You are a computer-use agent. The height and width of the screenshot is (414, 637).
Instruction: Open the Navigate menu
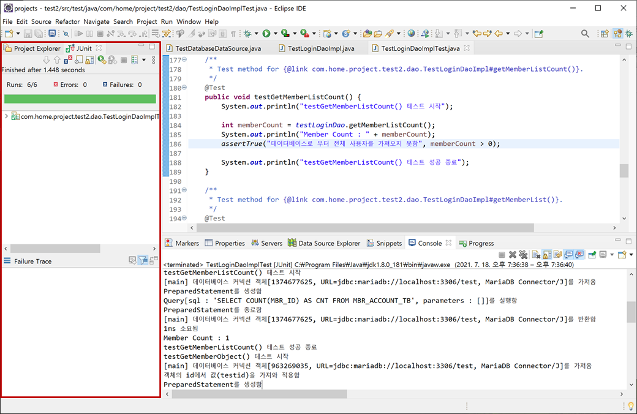pyautogui.click(x=96, y=21)
